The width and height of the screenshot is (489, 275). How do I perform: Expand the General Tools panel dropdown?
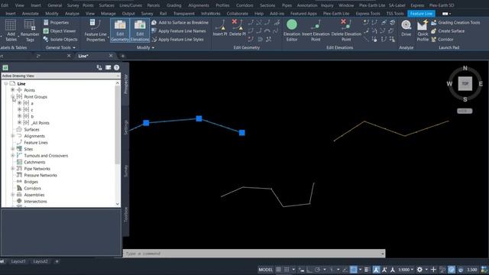[60, 47]
